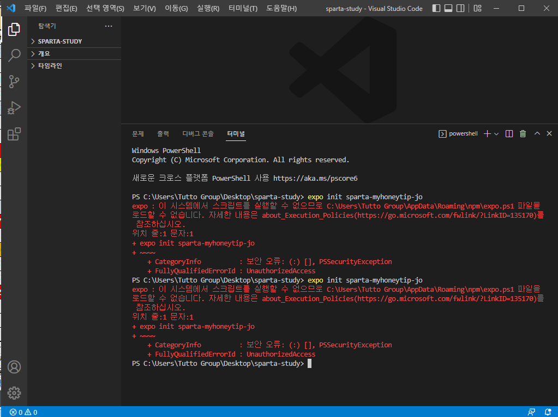
Task: Open the Accounts icon in activity bar
Action: [x=14, y=367]
